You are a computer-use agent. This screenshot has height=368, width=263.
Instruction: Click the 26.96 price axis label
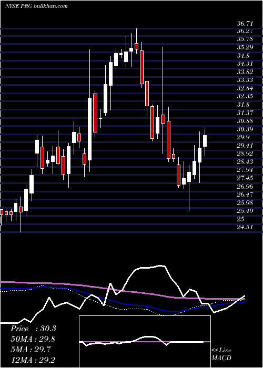click(245, 186)
